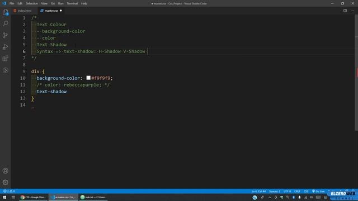Click the Windows Start button
Viewport: 358px width, 201px height.
[x=4, y=197]
